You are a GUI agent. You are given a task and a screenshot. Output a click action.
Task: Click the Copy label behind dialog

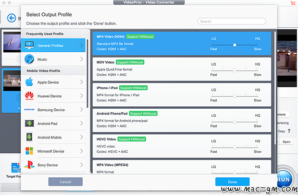coord(281,131)
